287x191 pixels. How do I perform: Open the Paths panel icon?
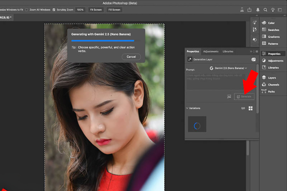[264, 91]
